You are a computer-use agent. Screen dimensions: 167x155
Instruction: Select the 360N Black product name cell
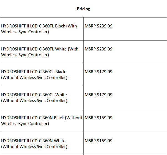42,121
